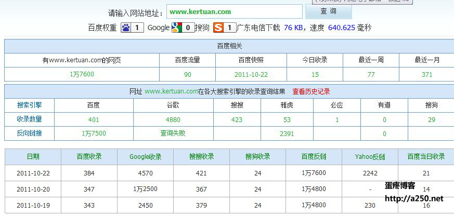Click the 雅虎 engine column header
Viewport: 454px width, 216px height.
click(287, 105)
